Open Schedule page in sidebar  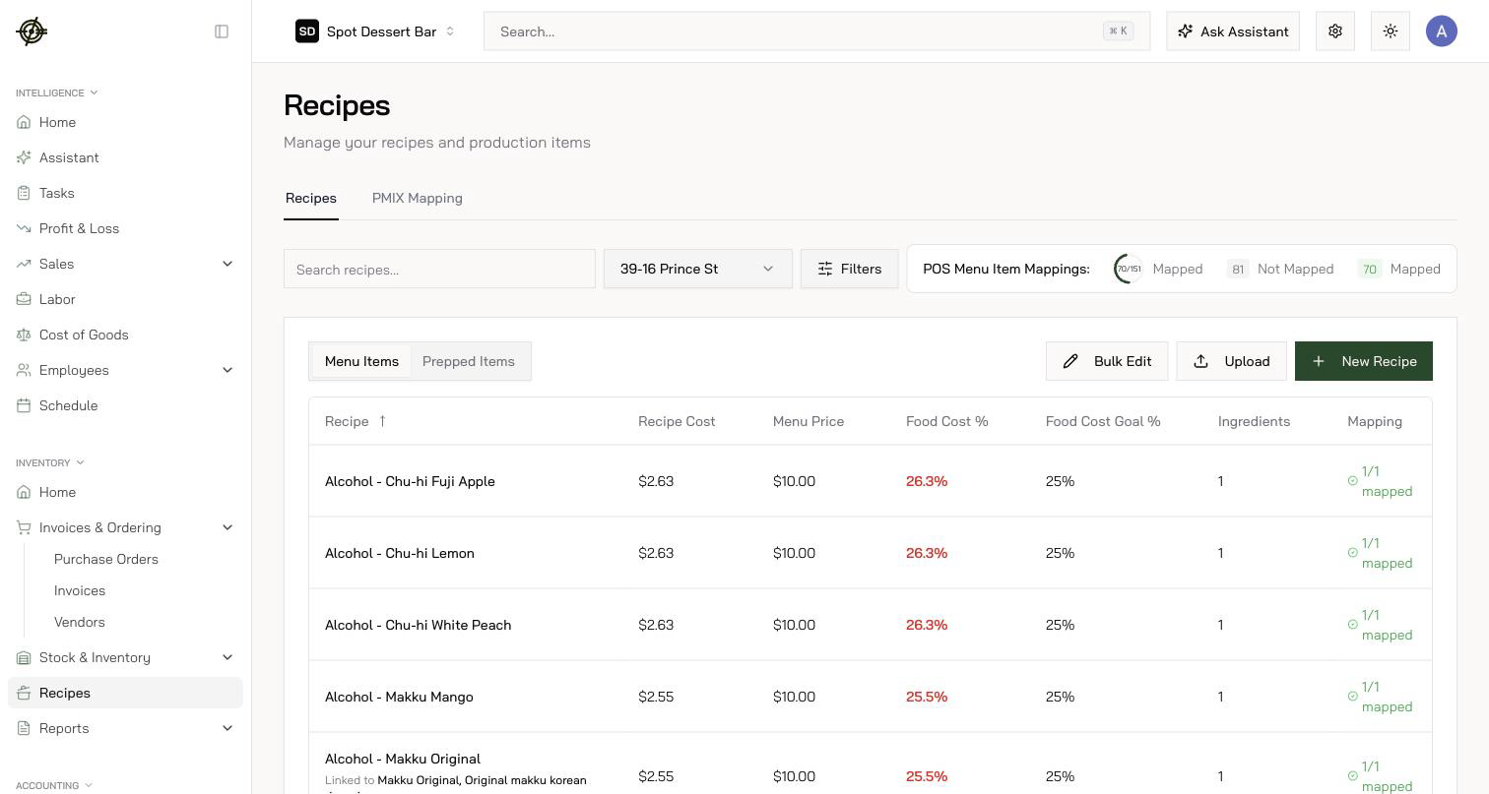coord(125,405)
